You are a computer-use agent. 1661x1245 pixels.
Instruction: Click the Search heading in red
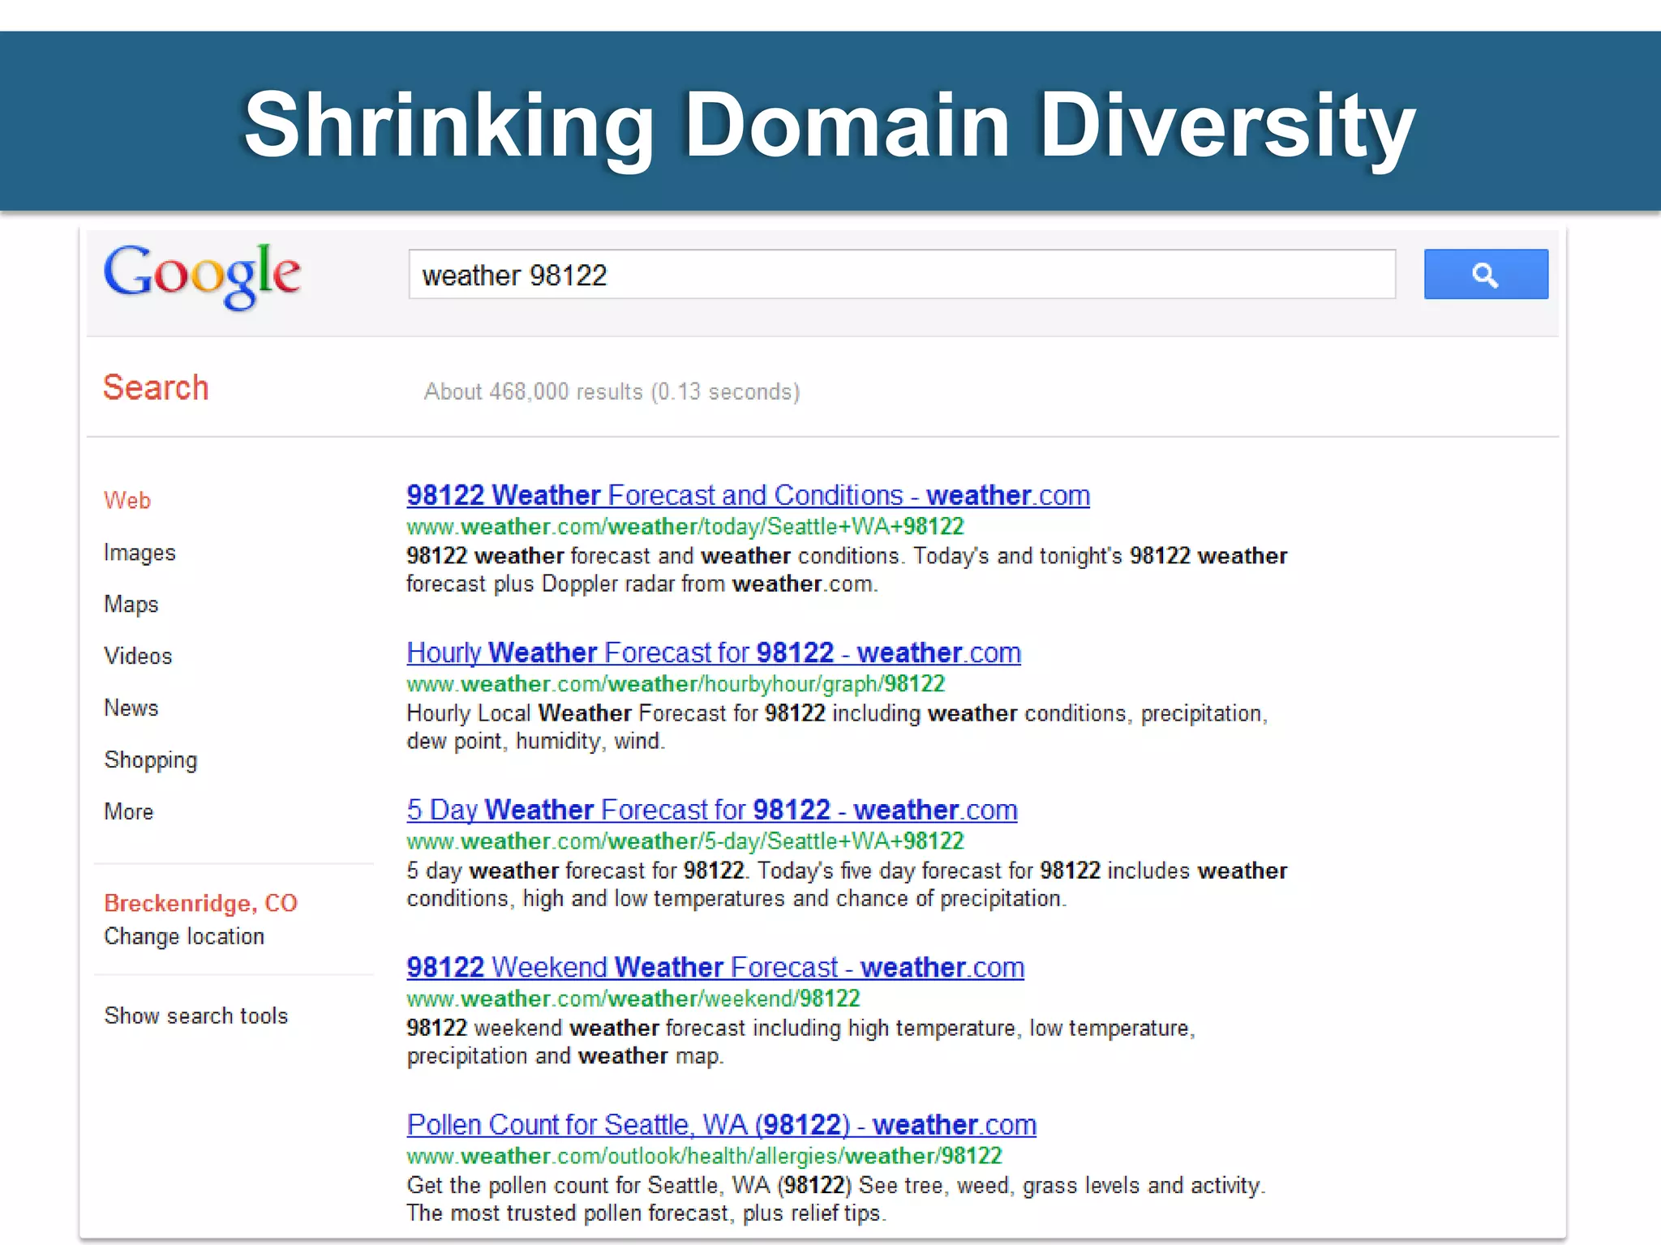(x=156, y=387)
